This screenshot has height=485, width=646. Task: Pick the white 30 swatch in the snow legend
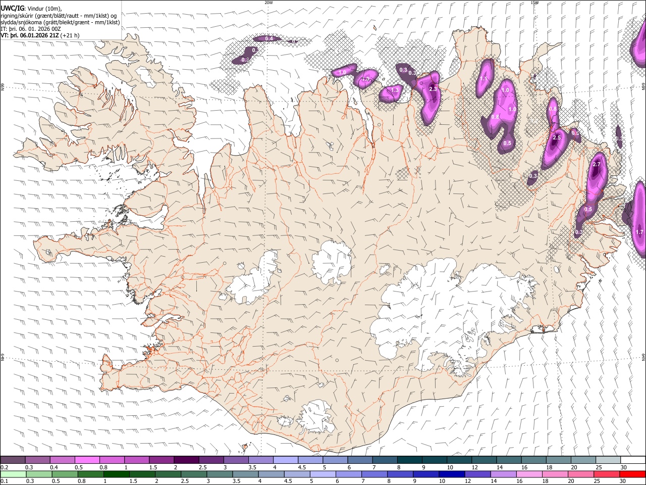tap(632, 460)
